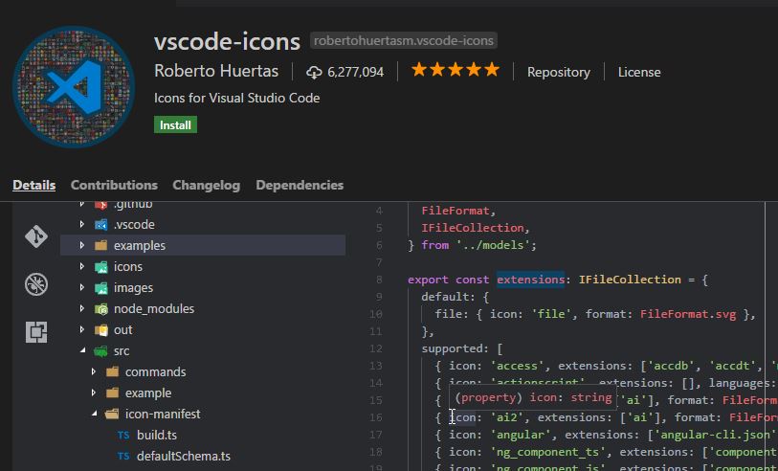Open the Repository link

[558, 72]
